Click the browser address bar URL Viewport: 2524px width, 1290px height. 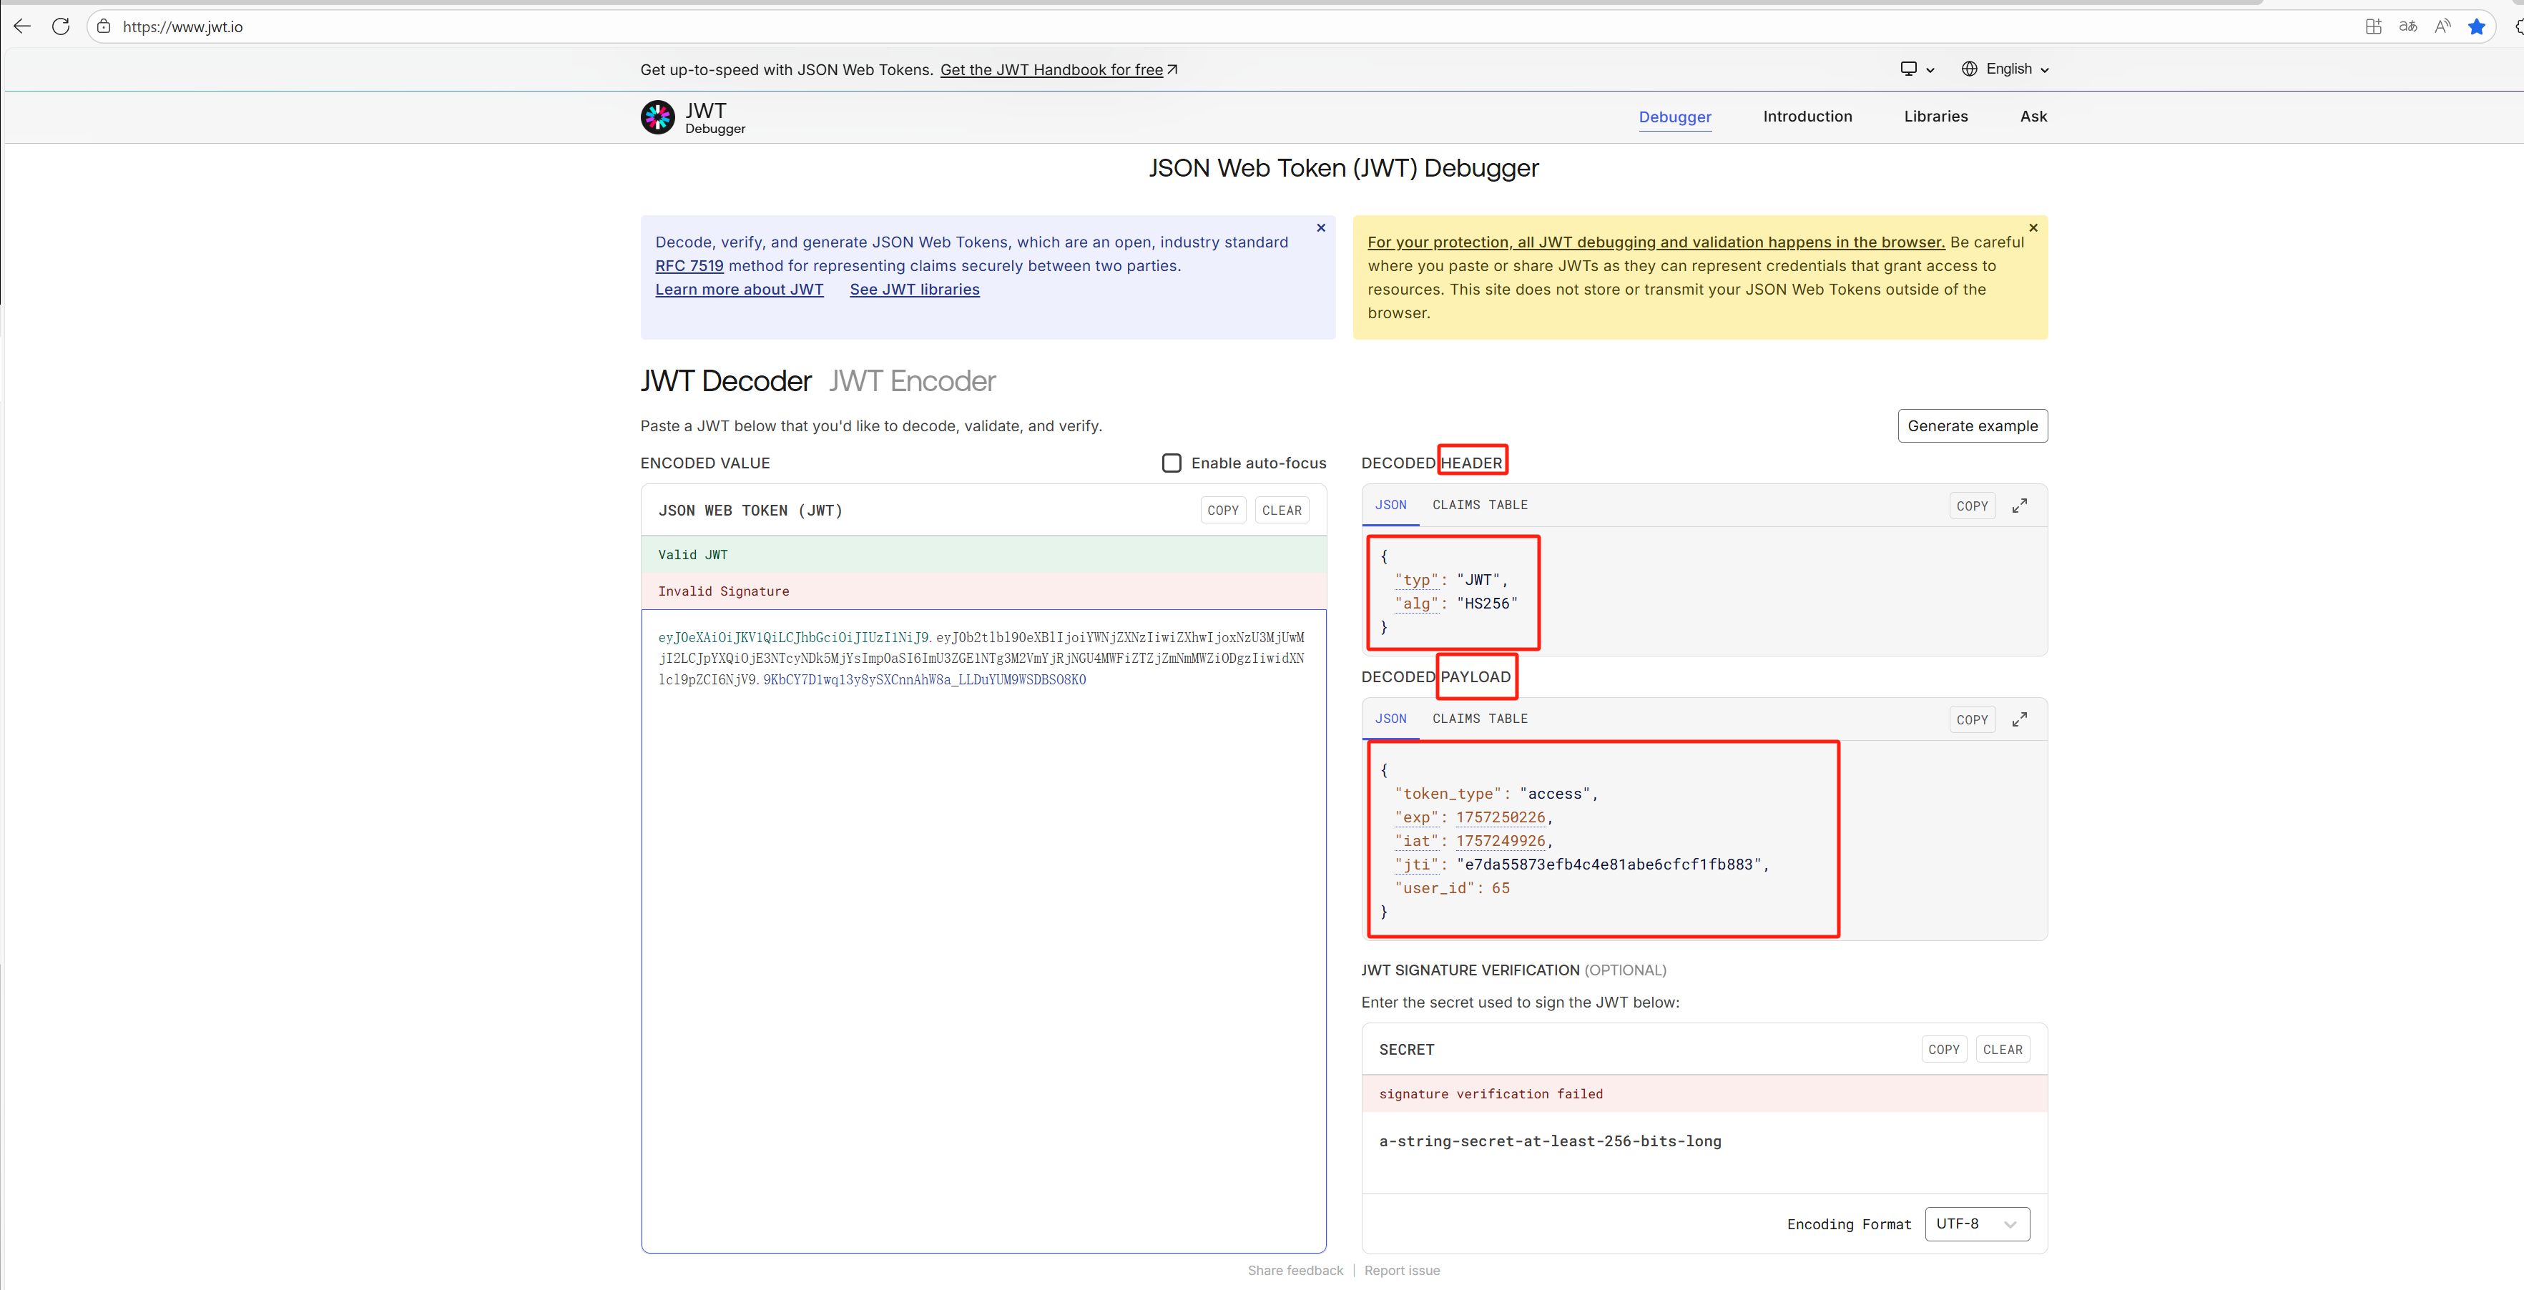[182, 26]
